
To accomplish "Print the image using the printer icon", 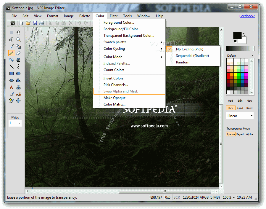I will tap(42, 23).
